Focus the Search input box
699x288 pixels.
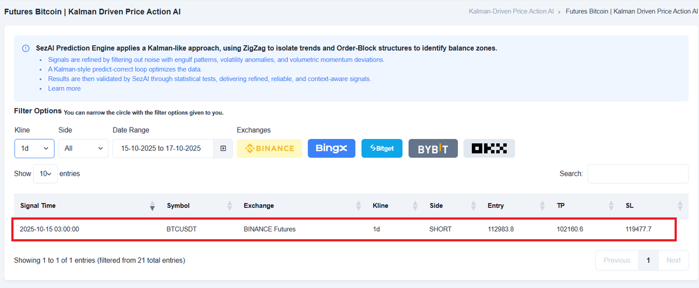pos(638,173)
